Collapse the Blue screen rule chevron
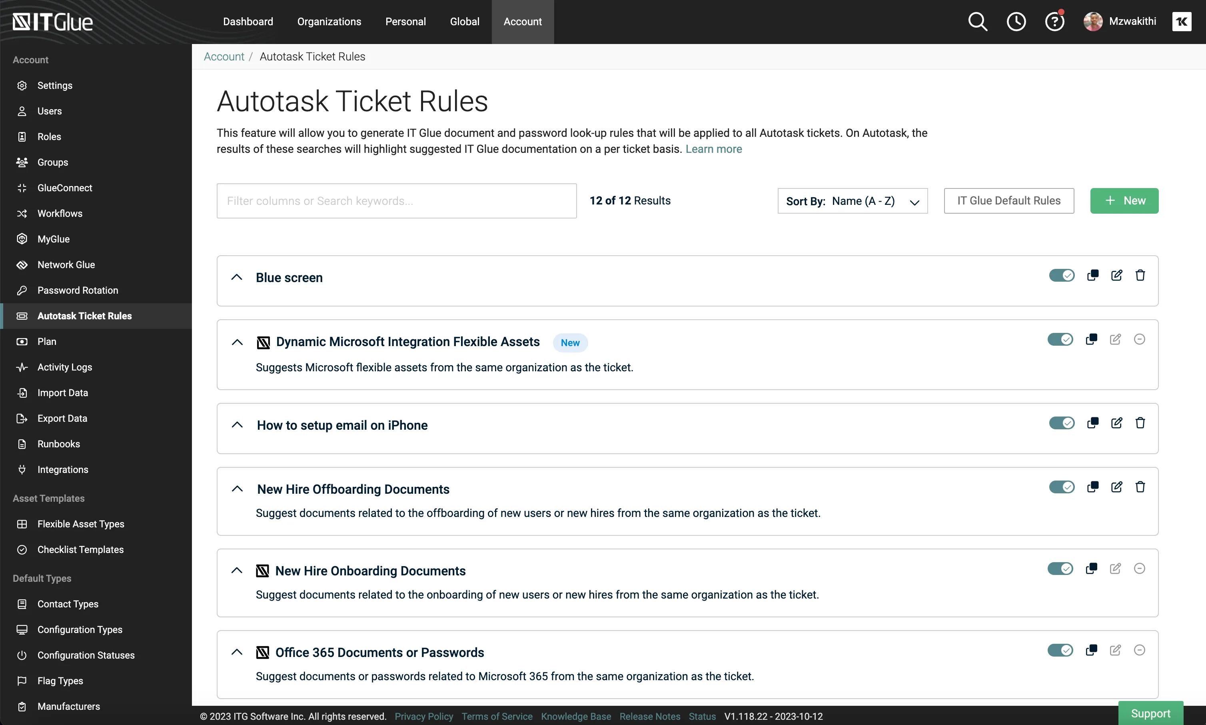This screenshot has height=725, width=1206. 237,277
